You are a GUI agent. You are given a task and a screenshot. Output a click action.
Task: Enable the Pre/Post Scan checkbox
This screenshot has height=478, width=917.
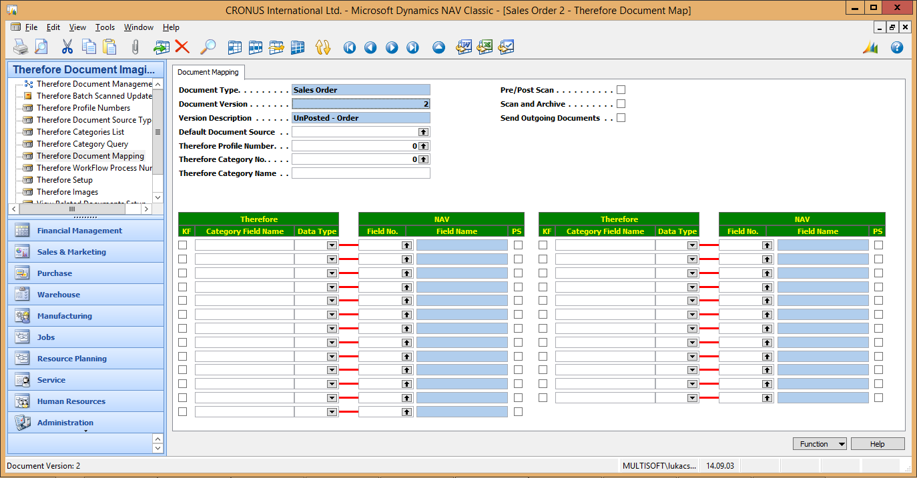click(x=621, y=90)
